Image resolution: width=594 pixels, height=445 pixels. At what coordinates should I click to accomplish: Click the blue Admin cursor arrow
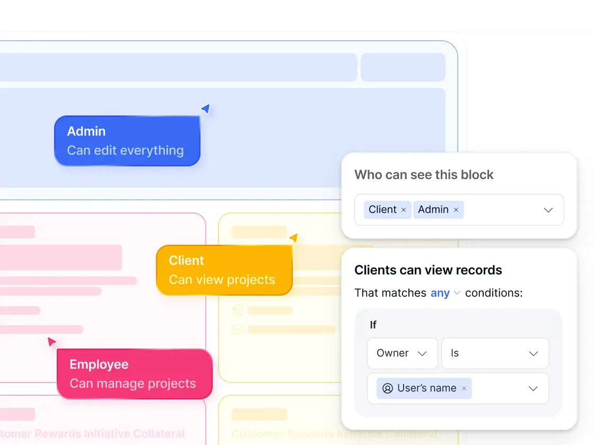[x=206, y=109]
